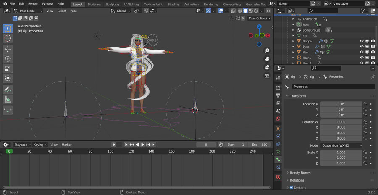Image resolution: width=378 pixels, height=195 pixels.
Task: Open the Pose Mode dropdown
Action: [x=28, y=11]
